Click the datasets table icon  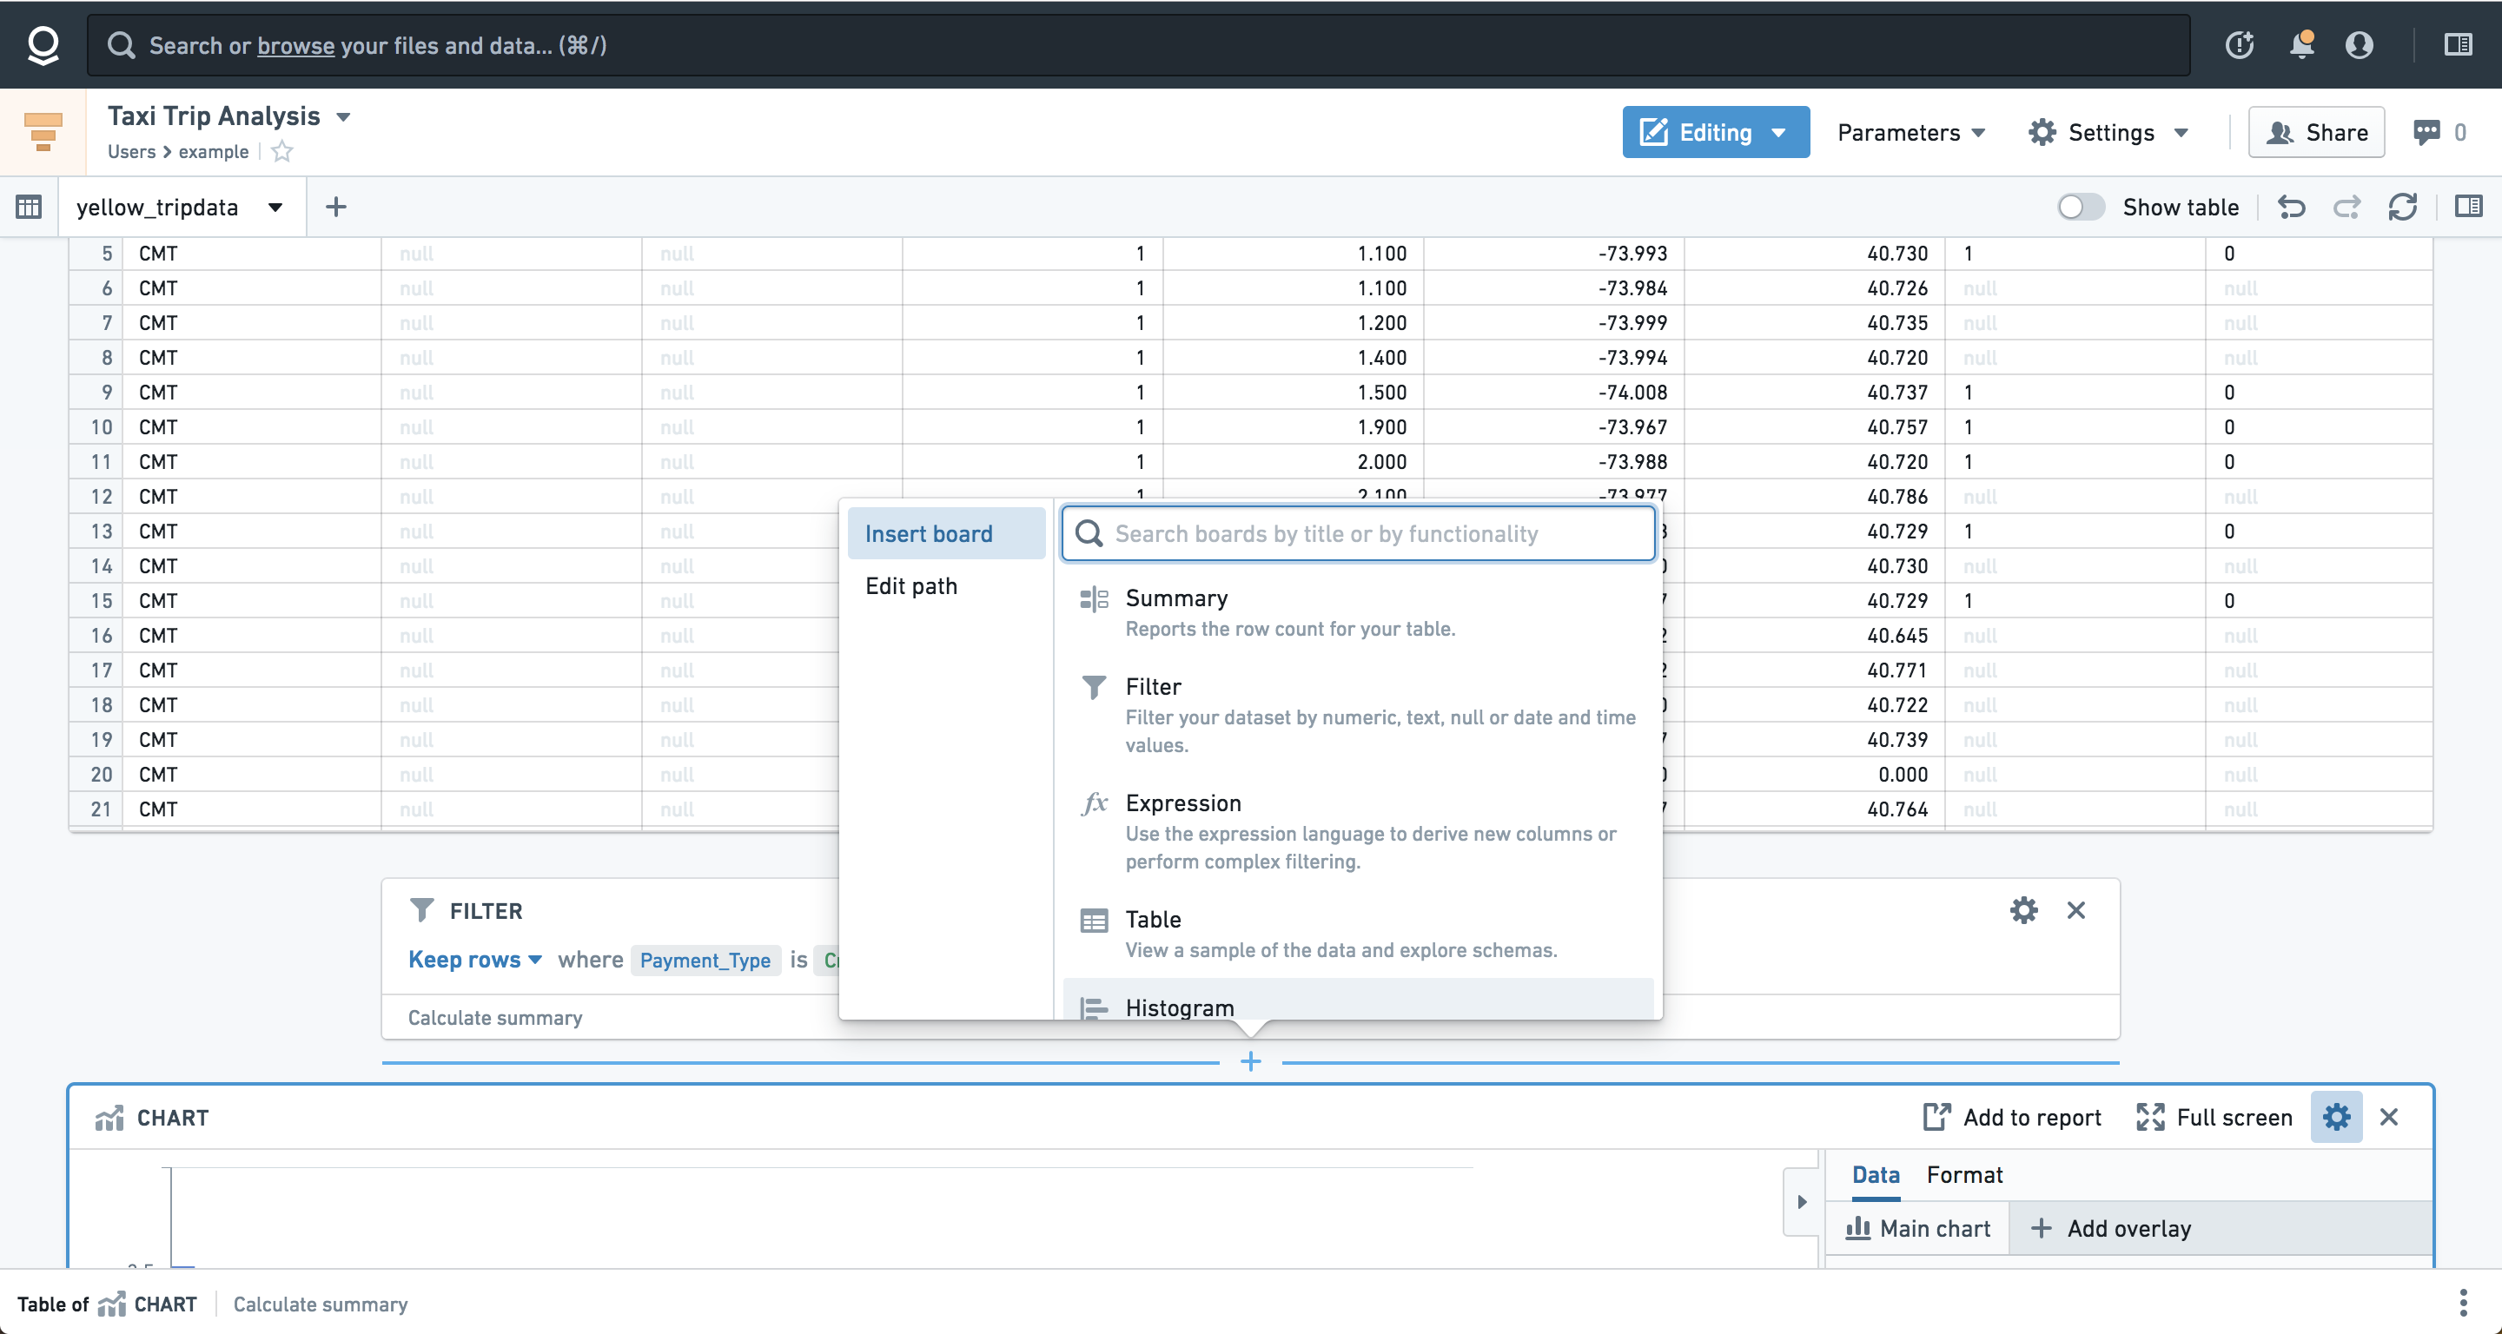[30, 207]
